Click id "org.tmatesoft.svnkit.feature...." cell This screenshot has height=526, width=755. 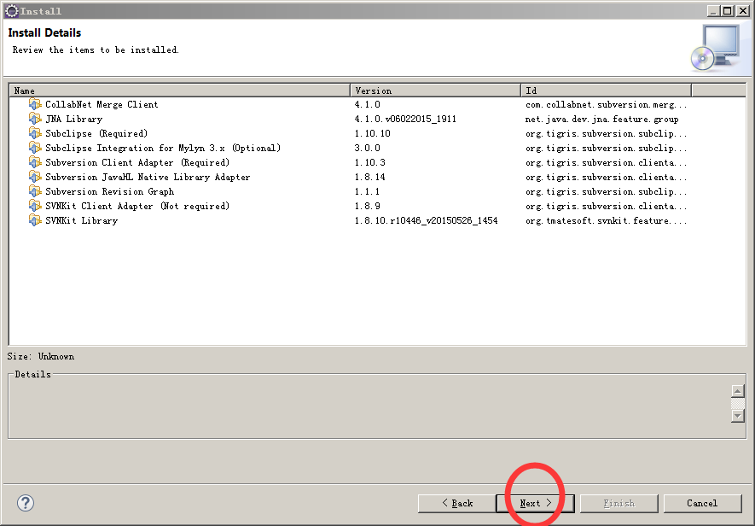(606, 220)
